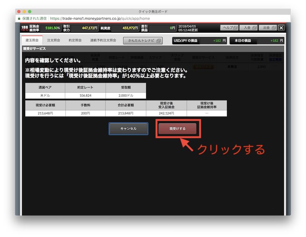Click the 手数料 column header
This screenshot has width=306, height=237.
85,105
